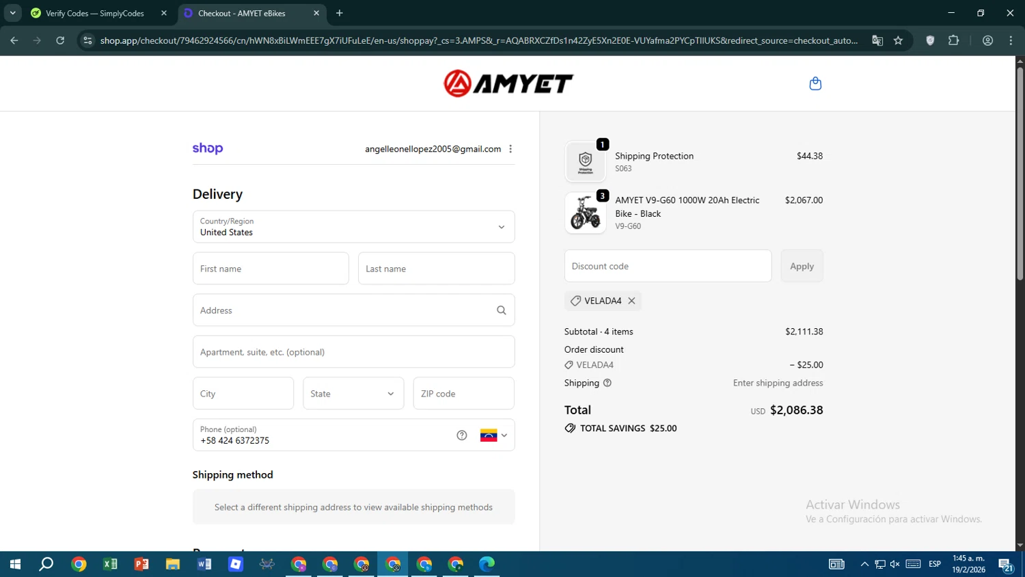
Task: Click the Apartment, suite, etc. field
Action: tap(353, 352)
